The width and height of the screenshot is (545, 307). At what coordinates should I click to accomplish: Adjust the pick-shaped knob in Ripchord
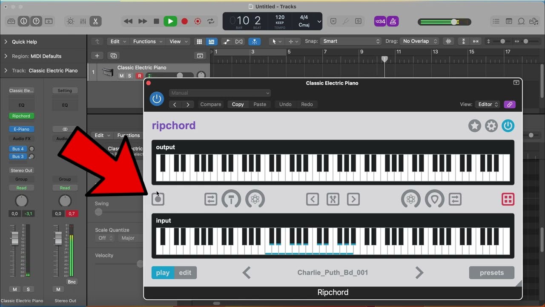coord(435,199)
